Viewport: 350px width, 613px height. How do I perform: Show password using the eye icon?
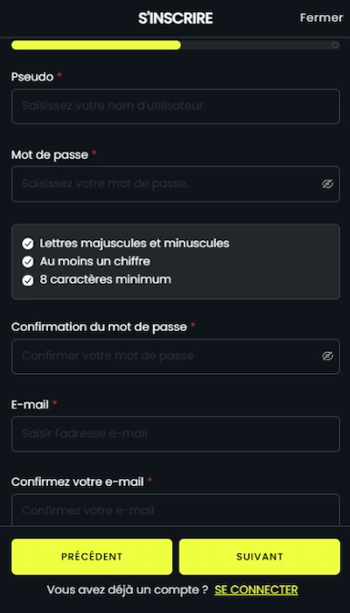[327, 184]
